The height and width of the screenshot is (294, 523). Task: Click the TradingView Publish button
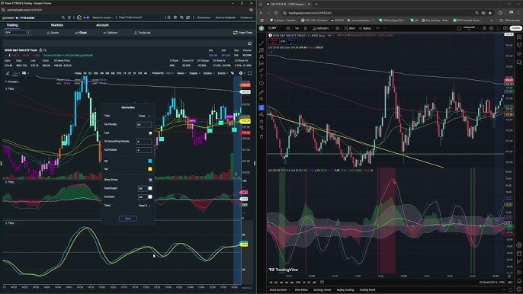515,28
